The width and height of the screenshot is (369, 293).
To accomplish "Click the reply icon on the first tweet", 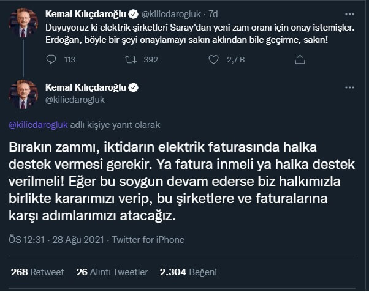I will coord(51,59).
